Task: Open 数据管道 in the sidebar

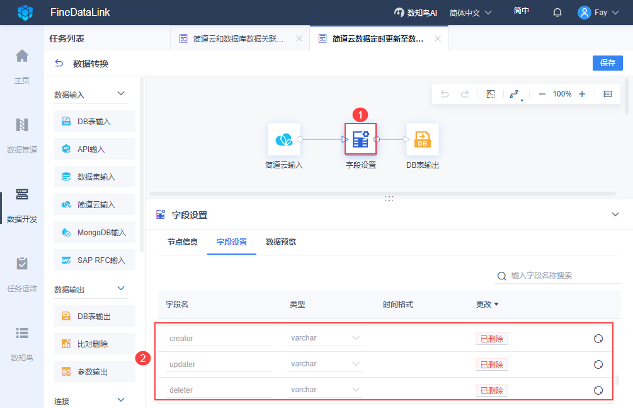Action: (x=22, y=125)
